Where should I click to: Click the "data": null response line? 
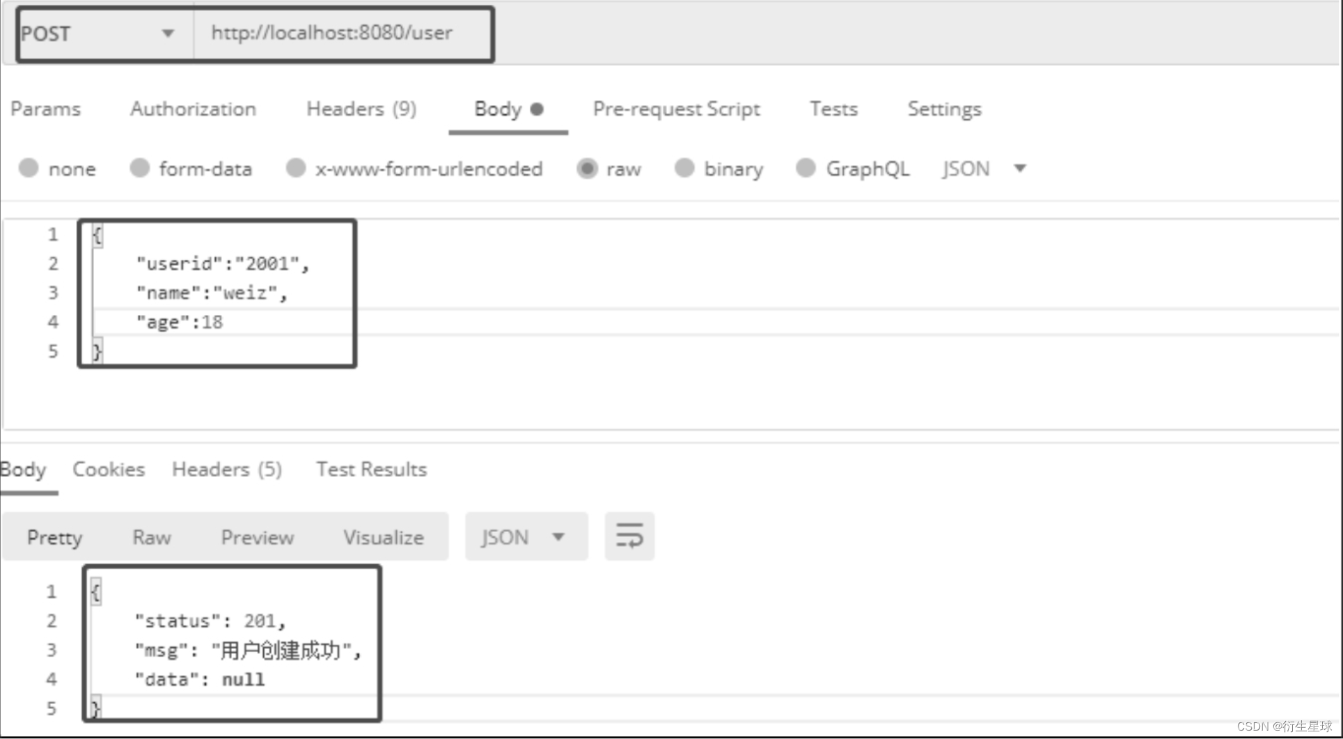[x=199, y=680]
